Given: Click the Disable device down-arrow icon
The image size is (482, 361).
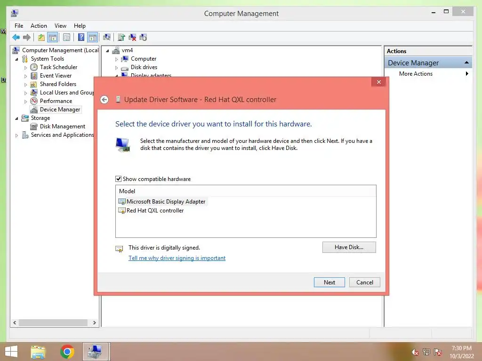Looking at the screenshot, I should [143, 38].
